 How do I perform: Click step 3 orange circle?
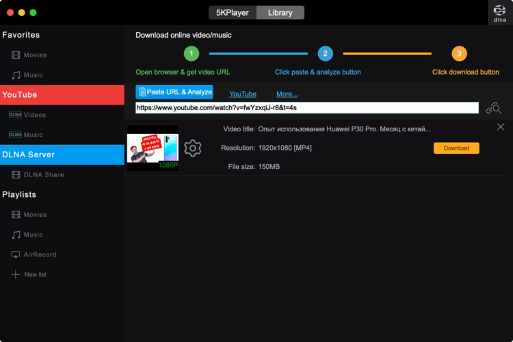tap(459, 53)
